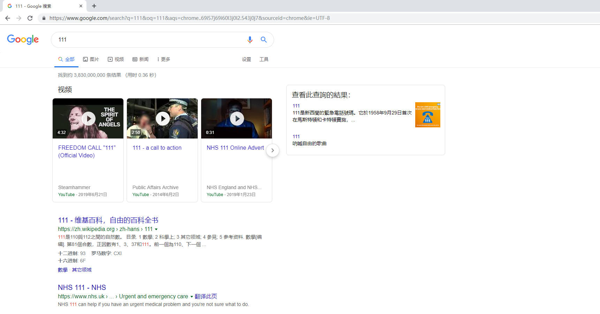Image resolution: width=600 pixels, height=314 pixels.
Task: Click 'YouTube - 2019年1月23日' source line
Action: pos(231,195)
